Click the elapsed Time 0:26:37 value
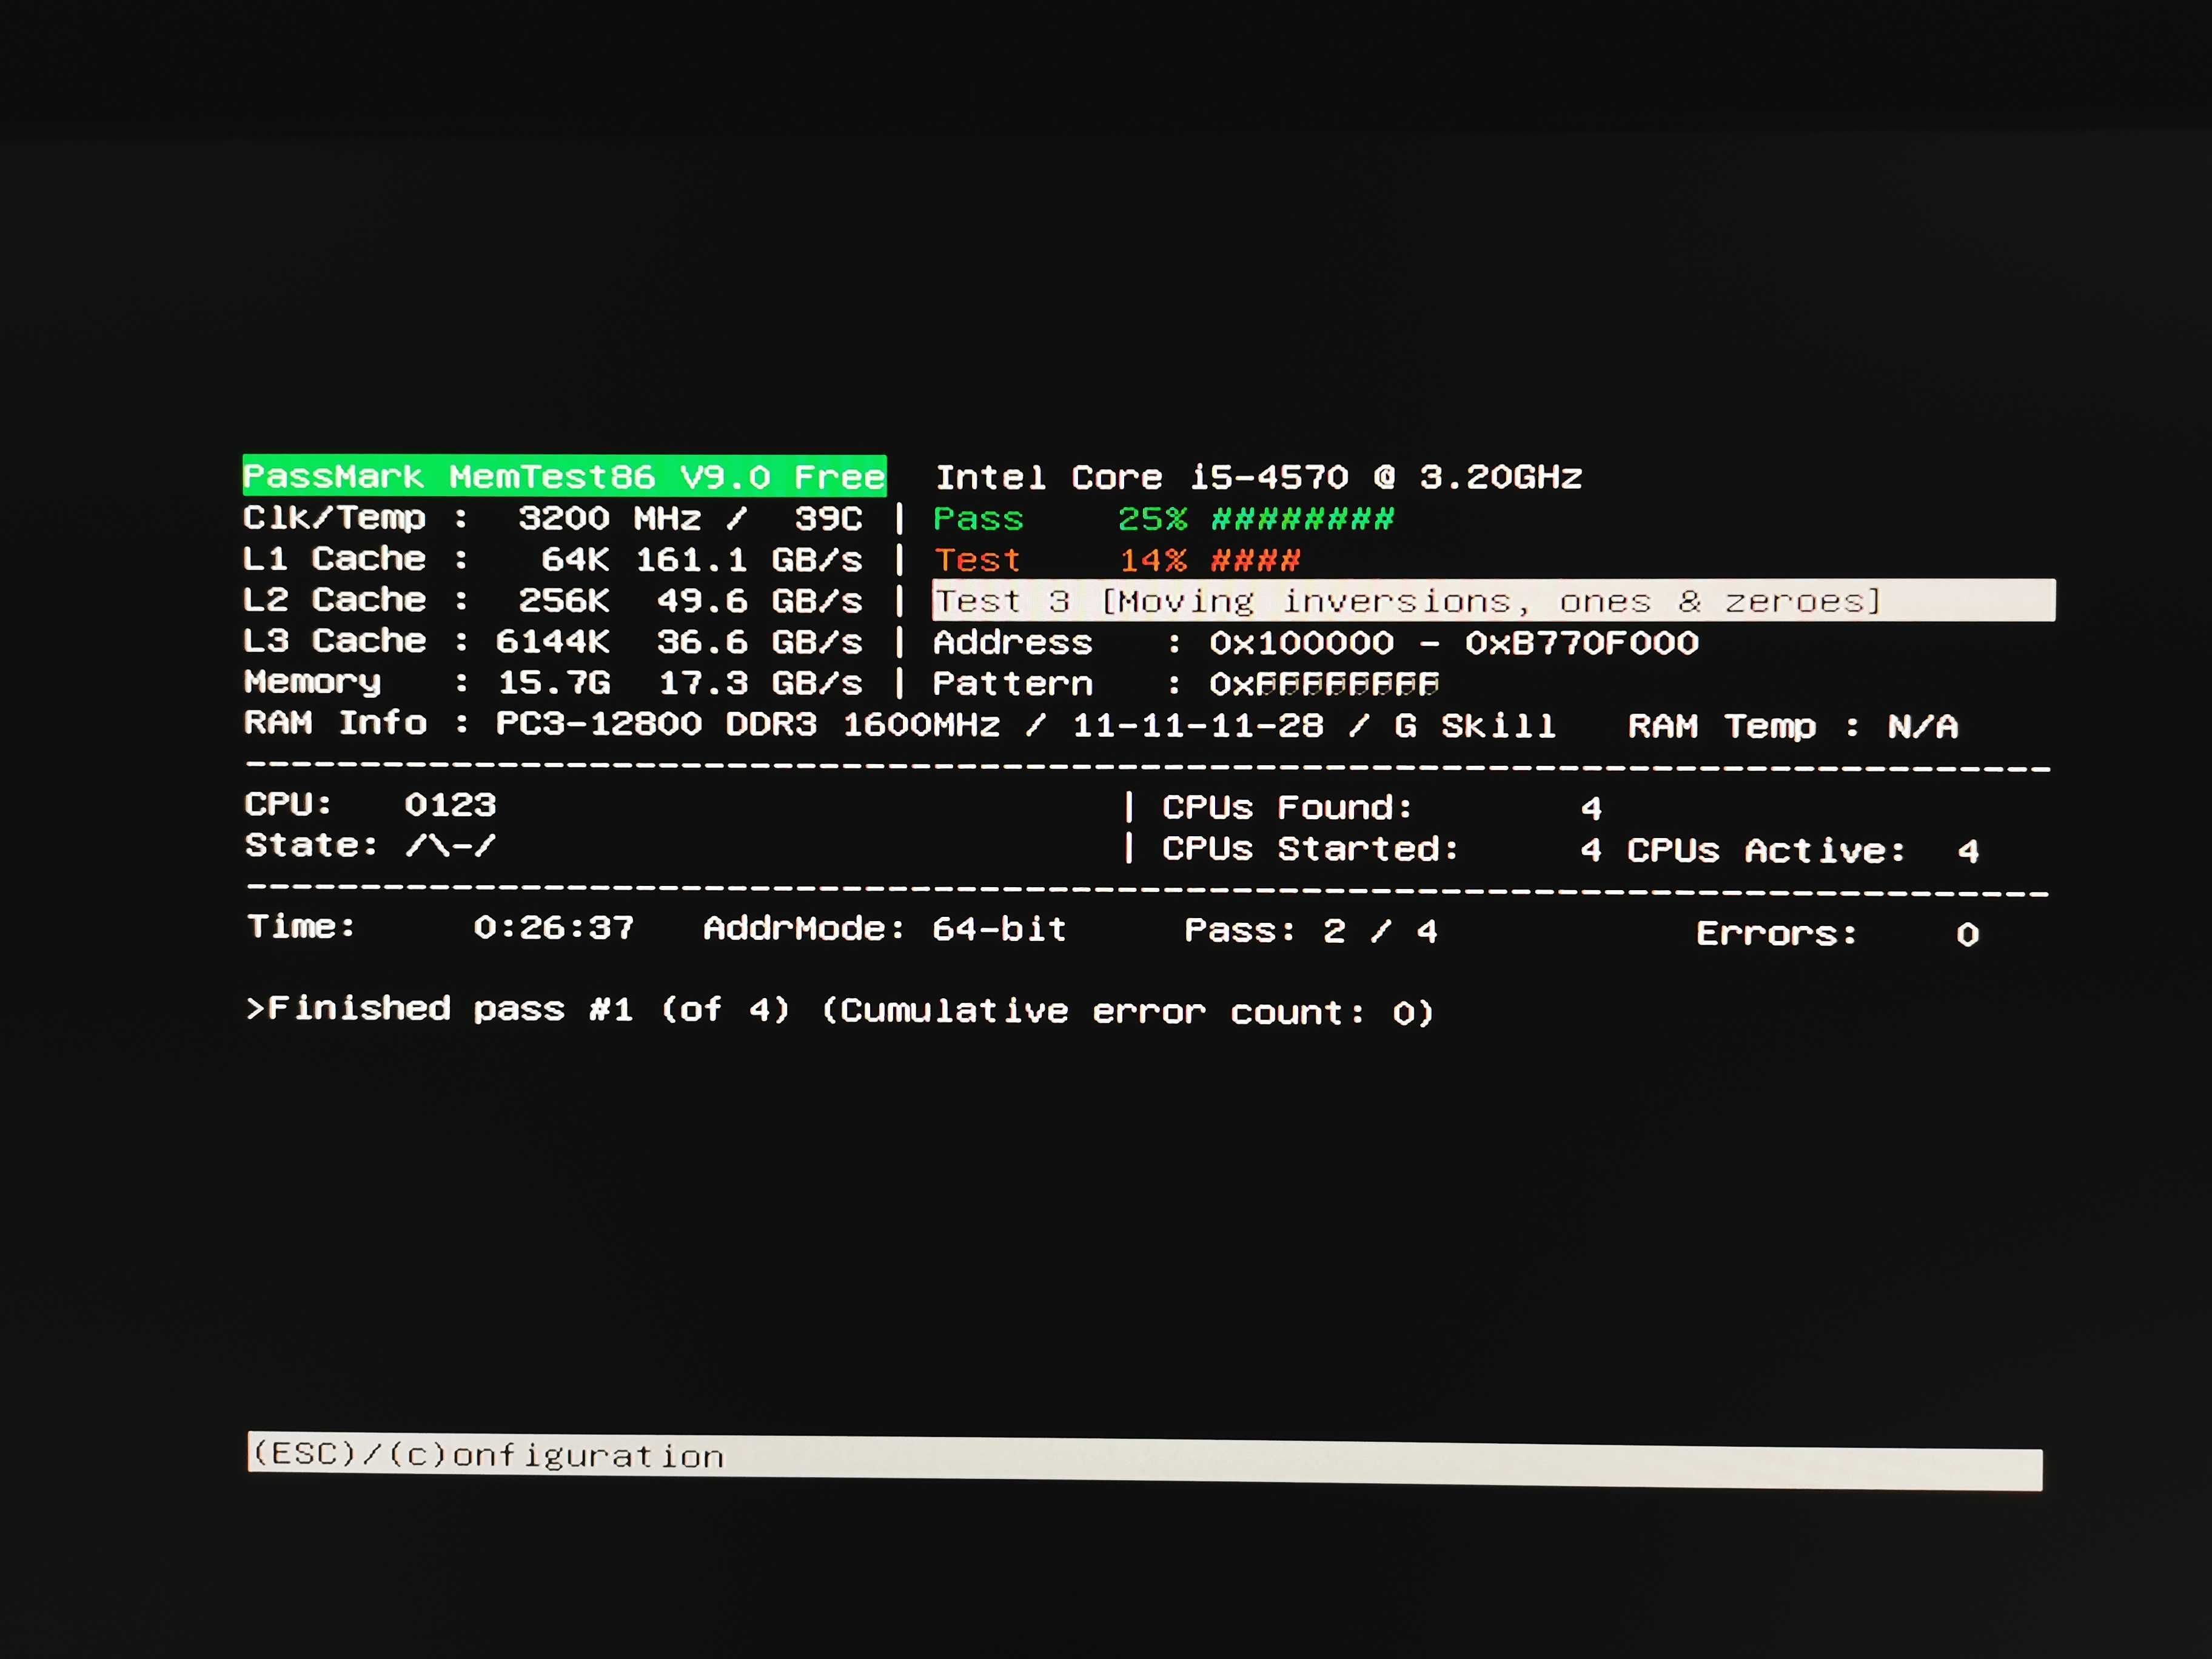2212x1659 pixels. [553, 928]
